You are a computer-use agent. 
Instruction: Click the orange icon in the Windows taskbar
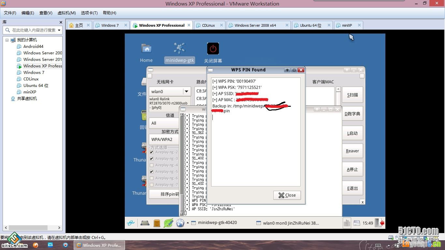(x=36, y=245)
